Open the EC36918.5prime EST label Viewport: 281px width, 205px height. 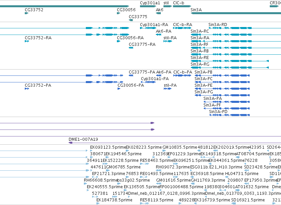[x=207, y=174]
